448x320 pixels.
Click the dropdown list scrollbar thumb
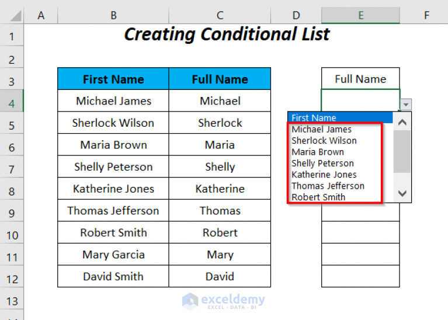click(x=402, y=151)
